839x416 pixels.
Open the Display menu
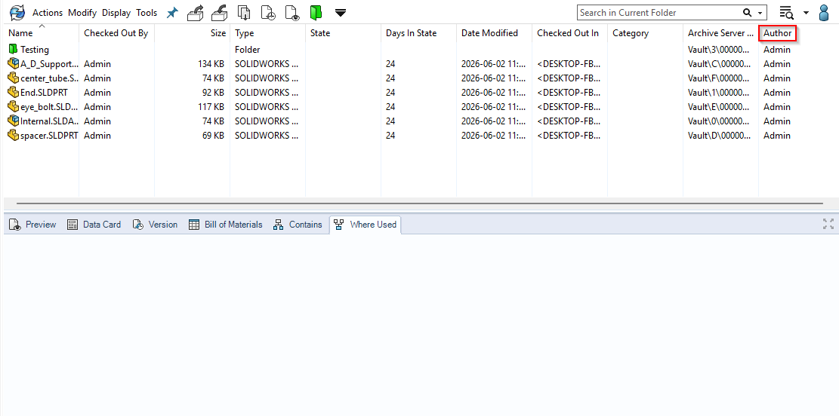116,13
